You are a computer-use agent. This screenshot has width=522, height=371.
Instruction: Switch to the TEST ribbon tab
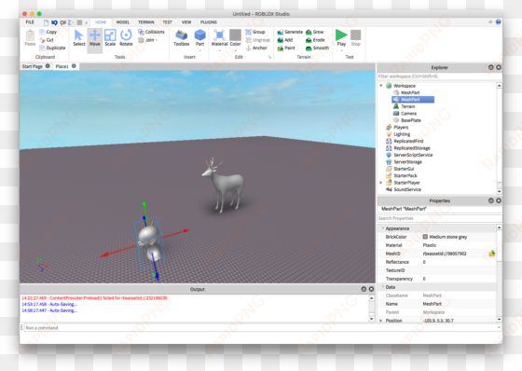(167, 22)
